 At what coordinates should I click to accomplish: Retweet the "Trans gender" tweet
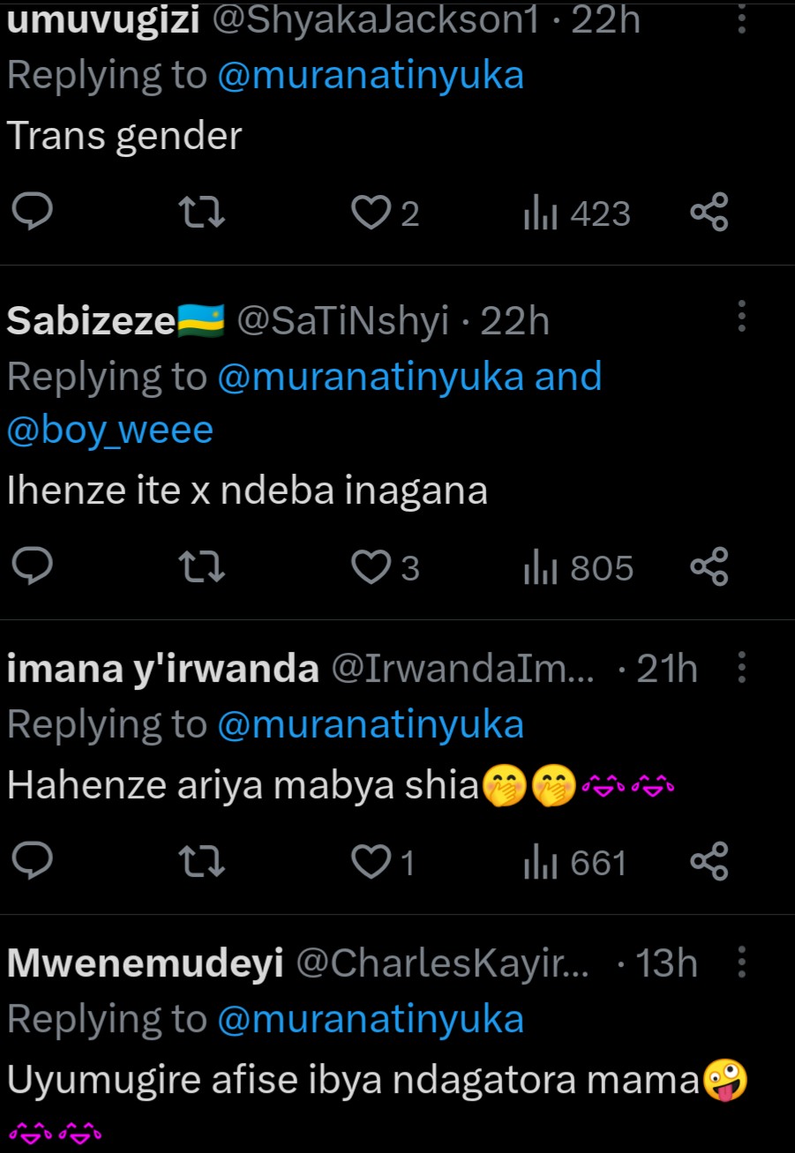point(202,213)
